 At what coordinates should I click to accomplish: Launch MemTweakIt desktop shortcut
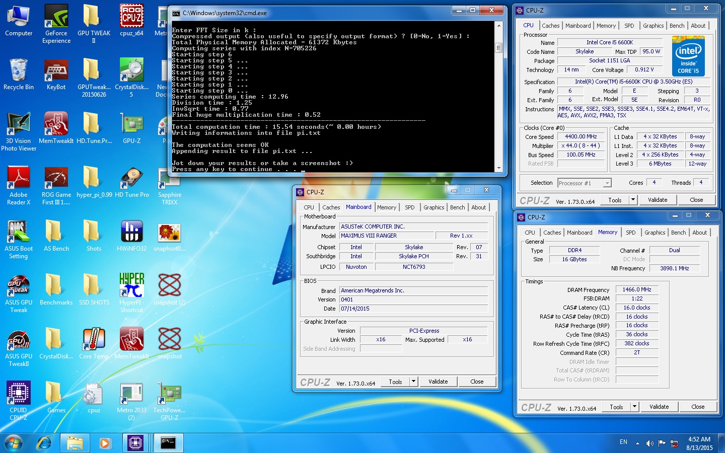(x=56, y=128)
